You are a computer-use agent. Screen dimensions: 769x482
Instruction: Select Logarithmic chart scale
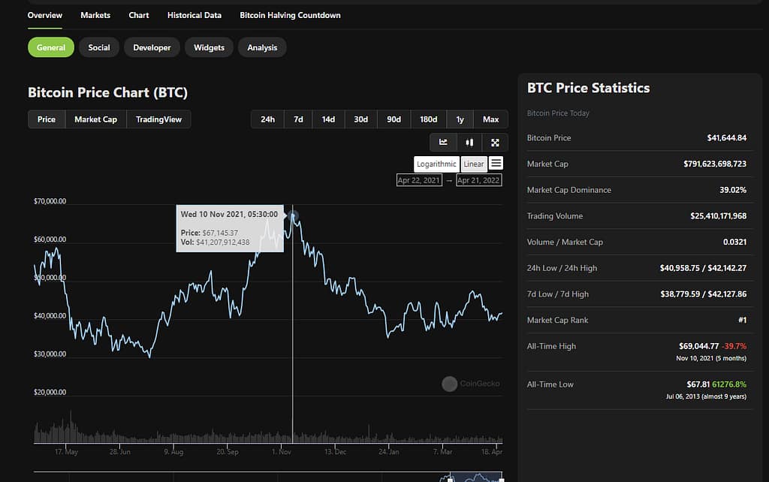tap(436, 164)
